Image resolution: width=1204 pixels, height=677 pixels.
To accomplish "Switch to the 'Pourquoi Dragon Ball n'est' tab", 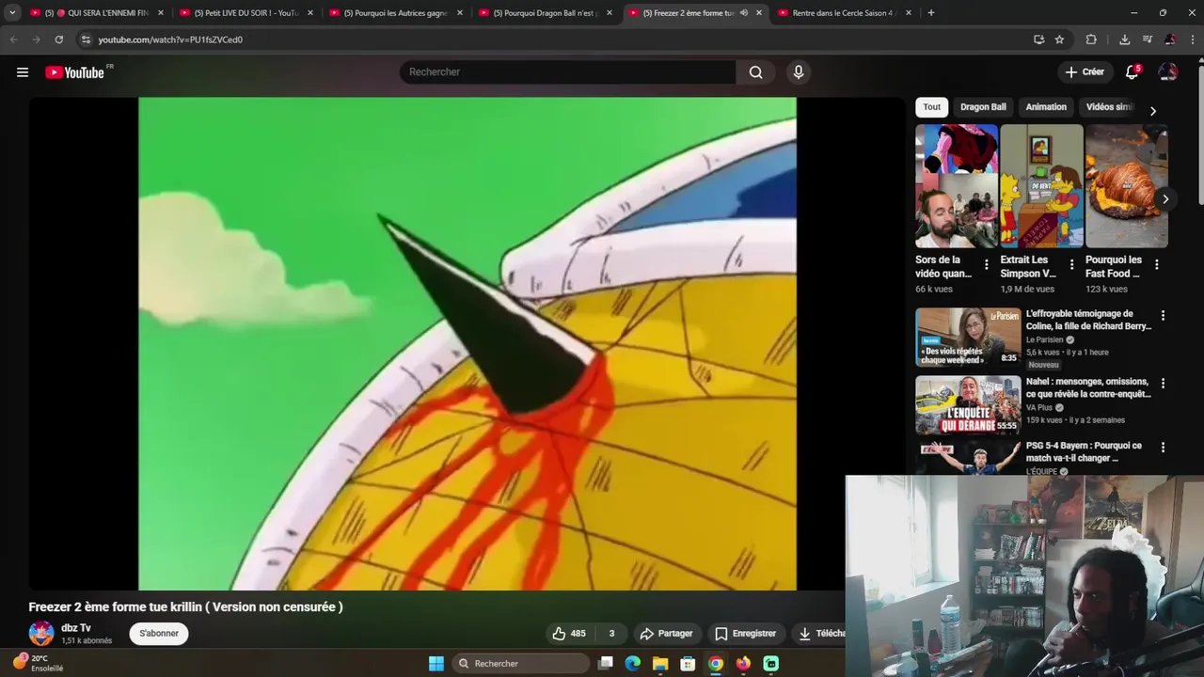I will click(x=546, y=13).
